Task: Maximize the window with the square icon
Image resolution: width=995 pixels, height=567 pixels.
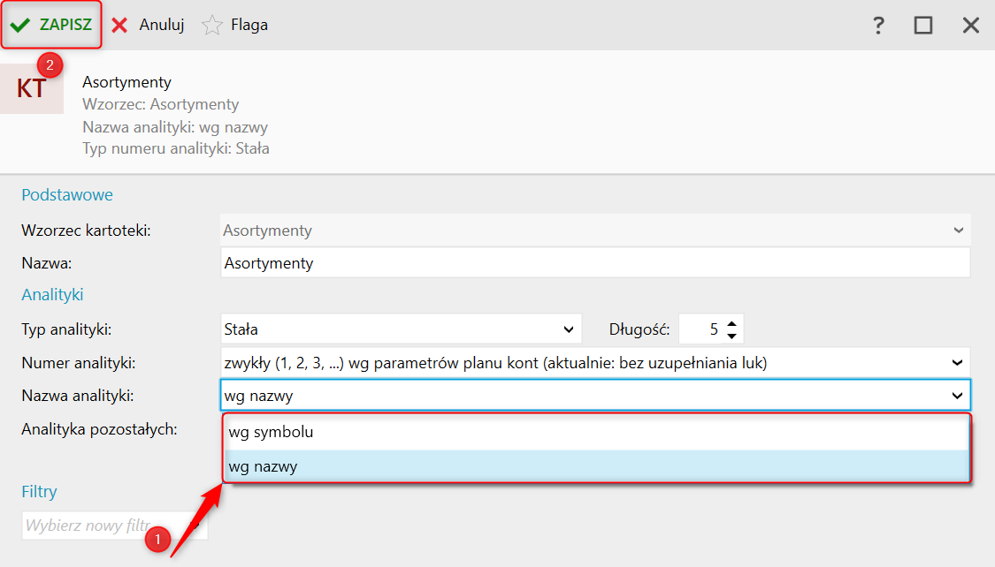Action: pyautogui.click(x=923, y=25)
